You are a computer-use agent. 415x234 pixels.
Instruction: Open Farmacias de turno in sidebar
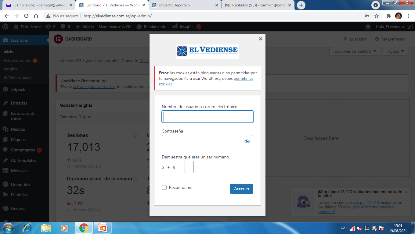(x=23, y=116)
